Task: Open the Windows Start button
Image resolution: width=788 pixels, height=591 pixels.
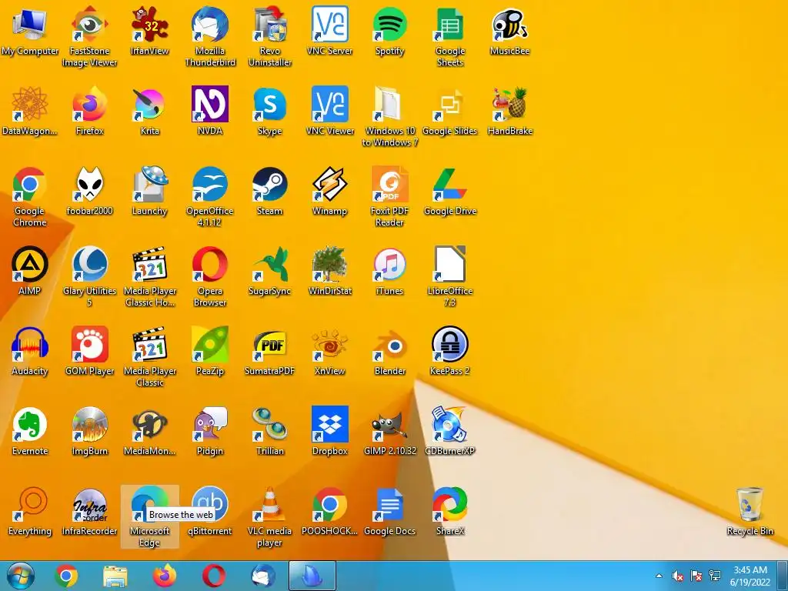Action: pyautogui.click(x=20, y=576)
